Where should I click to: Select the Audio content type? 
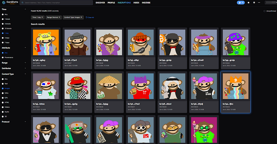tap(3, 112)
